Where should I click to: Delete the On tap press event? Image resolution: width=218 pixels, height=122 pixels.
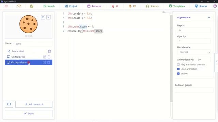click(49, 57)
